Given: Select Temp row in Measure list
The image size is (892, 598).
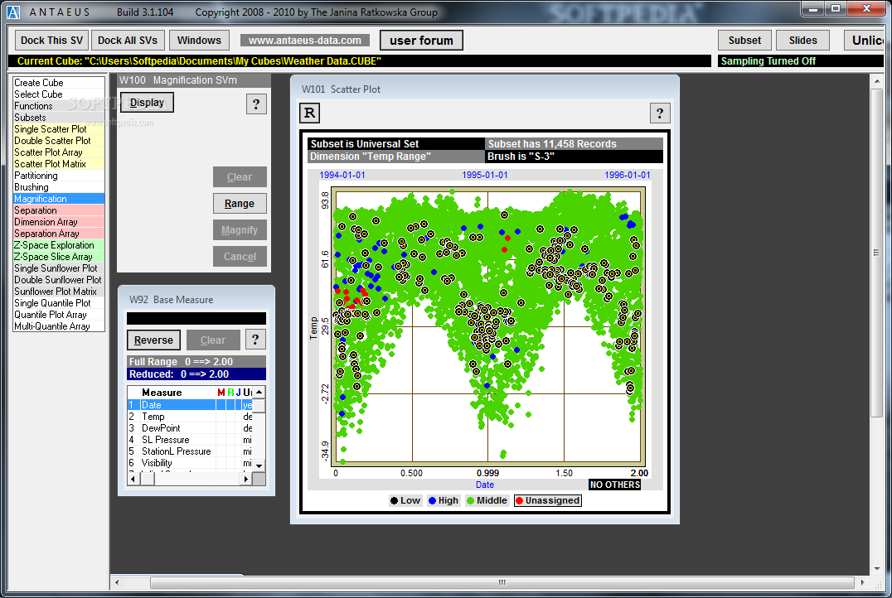Looking at the screenshot, I should tap(190, 417).
